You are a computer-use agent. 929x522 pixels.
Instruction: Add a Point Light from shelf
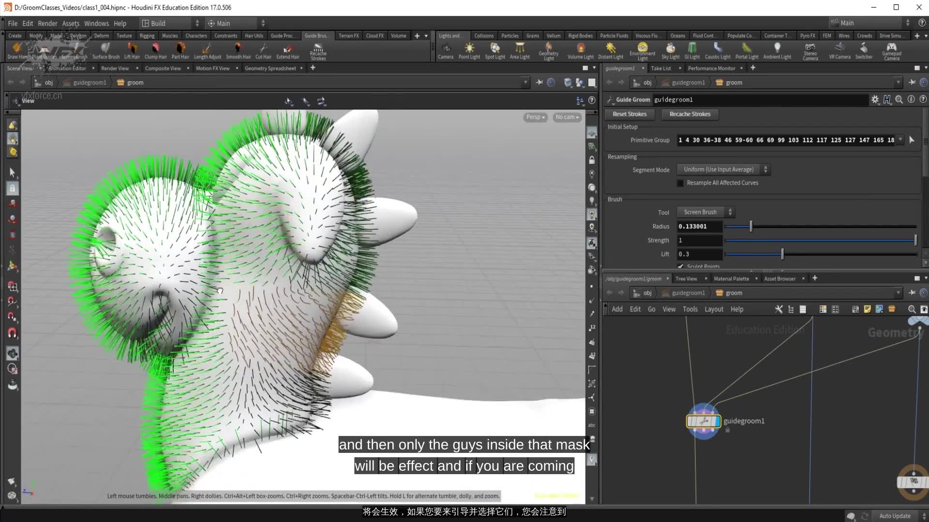tap(469, 51)
